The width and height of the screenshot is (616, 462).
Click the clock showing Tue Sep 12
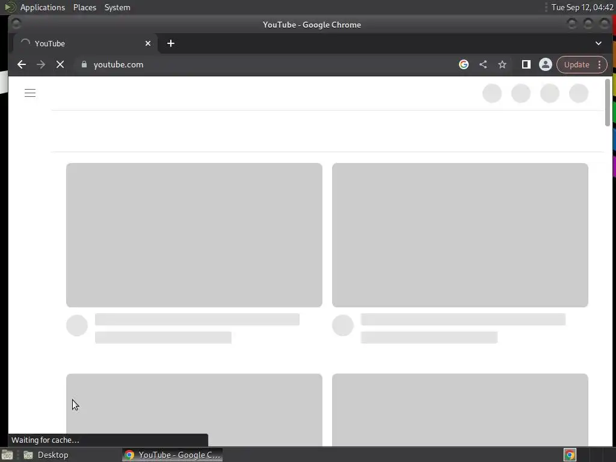[x=582, y=7]
